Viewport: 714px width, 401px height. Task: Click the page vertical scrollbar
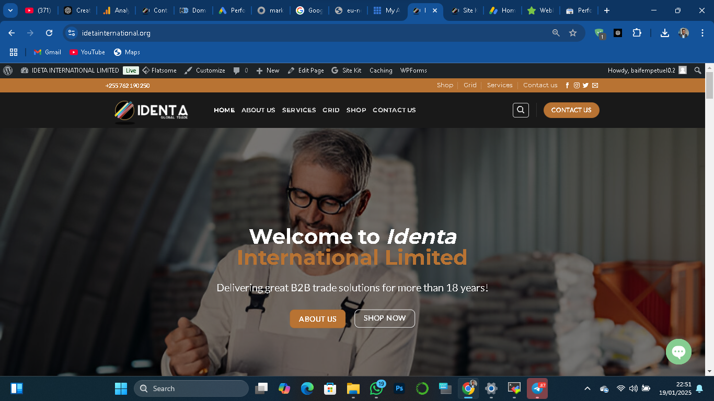[709, 209]
